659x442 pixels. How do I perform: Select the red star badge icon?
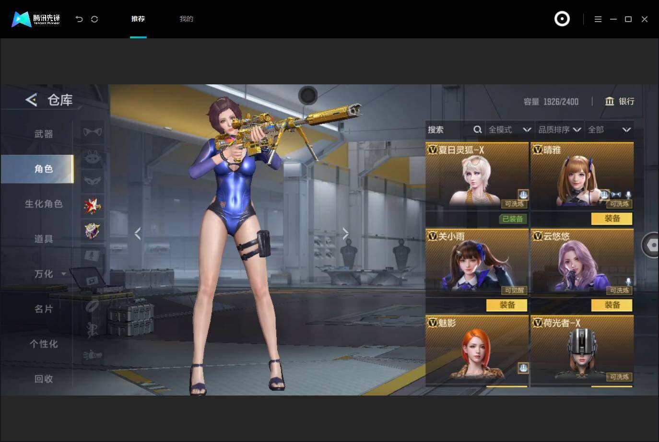point(92,206)
